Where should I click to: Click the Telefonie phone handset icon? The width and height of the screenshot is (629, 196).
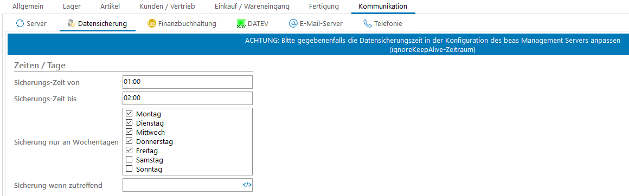coord(368,24)
